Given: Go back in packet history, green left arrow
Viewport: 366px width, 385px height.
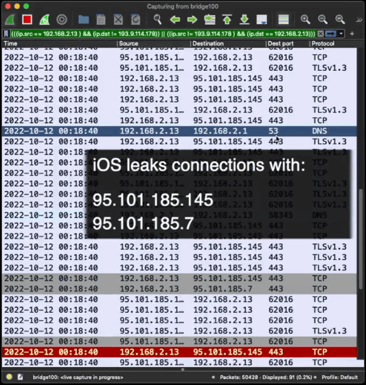Looking at the screenshot, I should (x=175, y=19).
